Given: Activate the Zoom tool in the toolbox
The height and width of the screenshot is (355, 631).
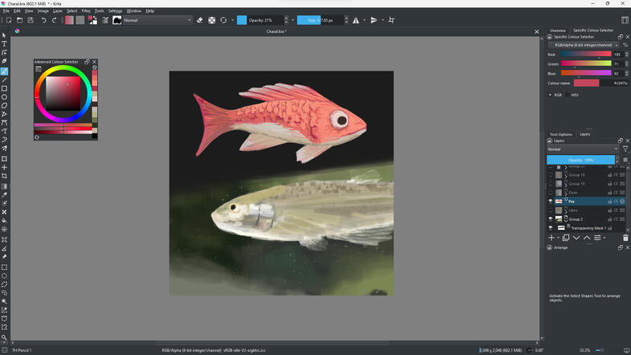Looking at the screenshot, I should [x=4, y=337].
